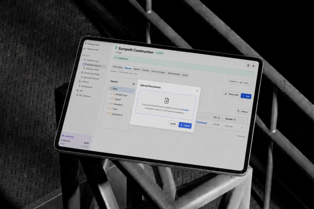Image resolution: width=314 pixels, height=209 pixels.
Task: Open the row actions menu for the PDF row
Action: pyautogui.click(x=242, y=128)
